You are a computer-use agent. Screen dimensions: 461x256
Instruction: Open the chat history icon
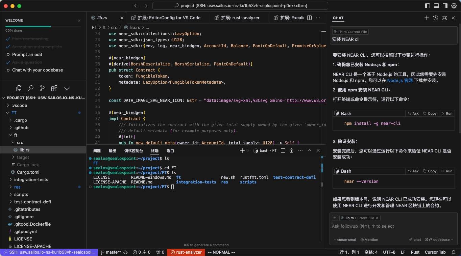point(435,18)
